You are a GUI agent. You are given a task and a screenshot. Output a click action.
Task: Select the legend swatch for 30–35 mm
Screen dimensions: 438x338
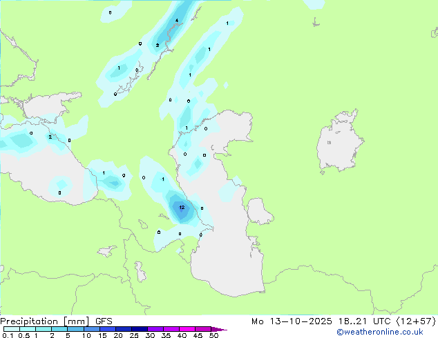point(155,329)
